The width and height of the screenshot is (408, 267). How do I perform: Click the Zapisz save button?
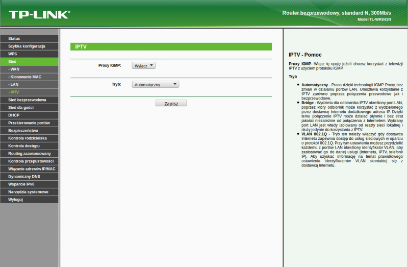[171, 103]
